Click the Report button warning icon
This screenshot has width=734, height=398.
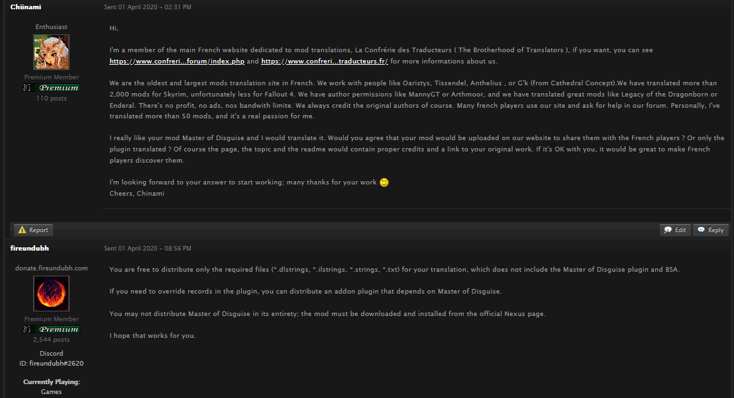coord(22,230)
